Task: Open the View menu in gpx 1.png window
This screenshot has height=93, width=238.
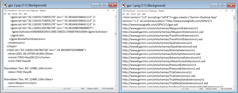Action: (x=139, y=14)
